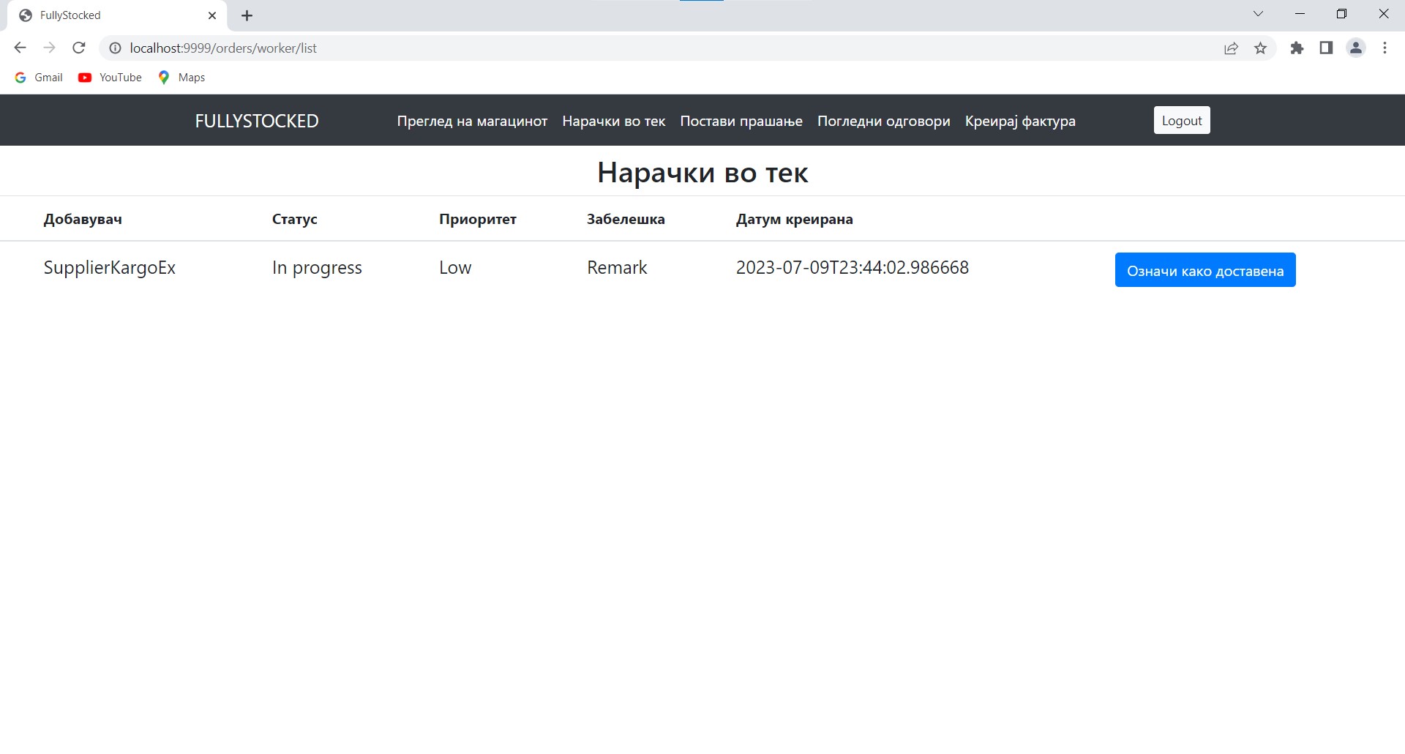Focus the address bar URL field
Image resolution: width=1405 pixels, height=754 pixels.
pyautogui.click(x=585, y=48)
